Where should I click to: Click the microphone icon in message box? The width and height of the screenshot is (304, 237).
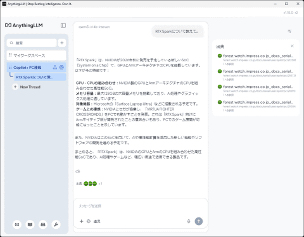pos(189,221)
